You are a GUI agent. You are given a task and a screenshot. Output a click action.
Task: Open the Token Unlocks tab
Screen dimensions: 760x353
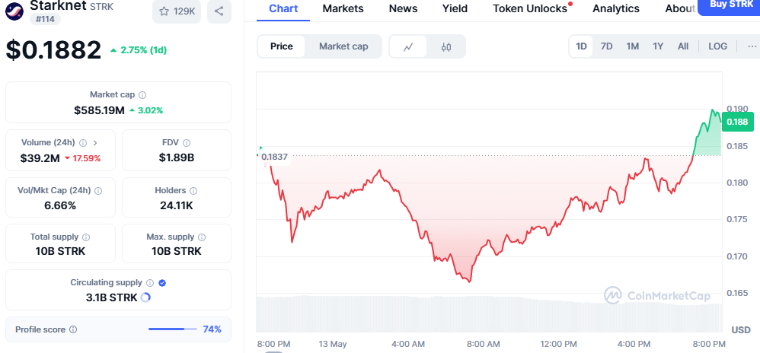tap(530, 8)
